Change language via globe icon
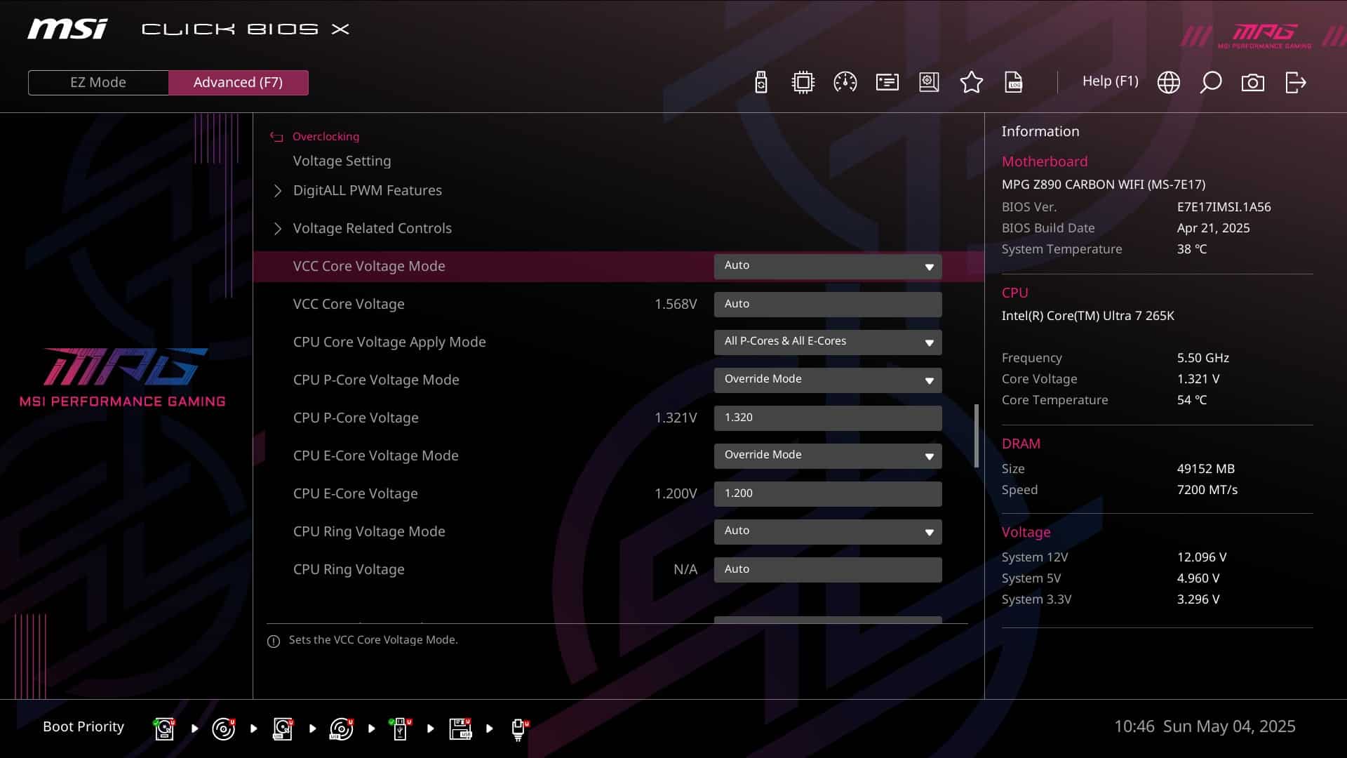This screenshot has width=1347, height=758. coord(1168,82)
